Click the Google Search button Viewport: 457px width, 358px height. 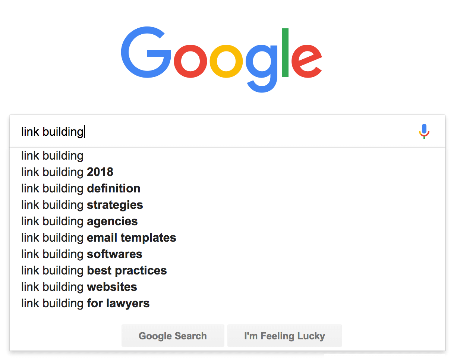[x=173, y=336]
